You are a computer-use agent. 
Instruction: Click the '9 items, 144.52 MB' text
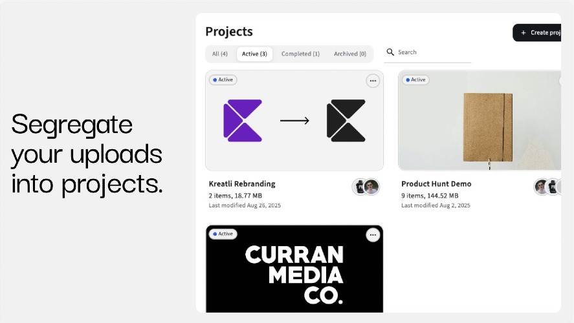coord(430,196)
